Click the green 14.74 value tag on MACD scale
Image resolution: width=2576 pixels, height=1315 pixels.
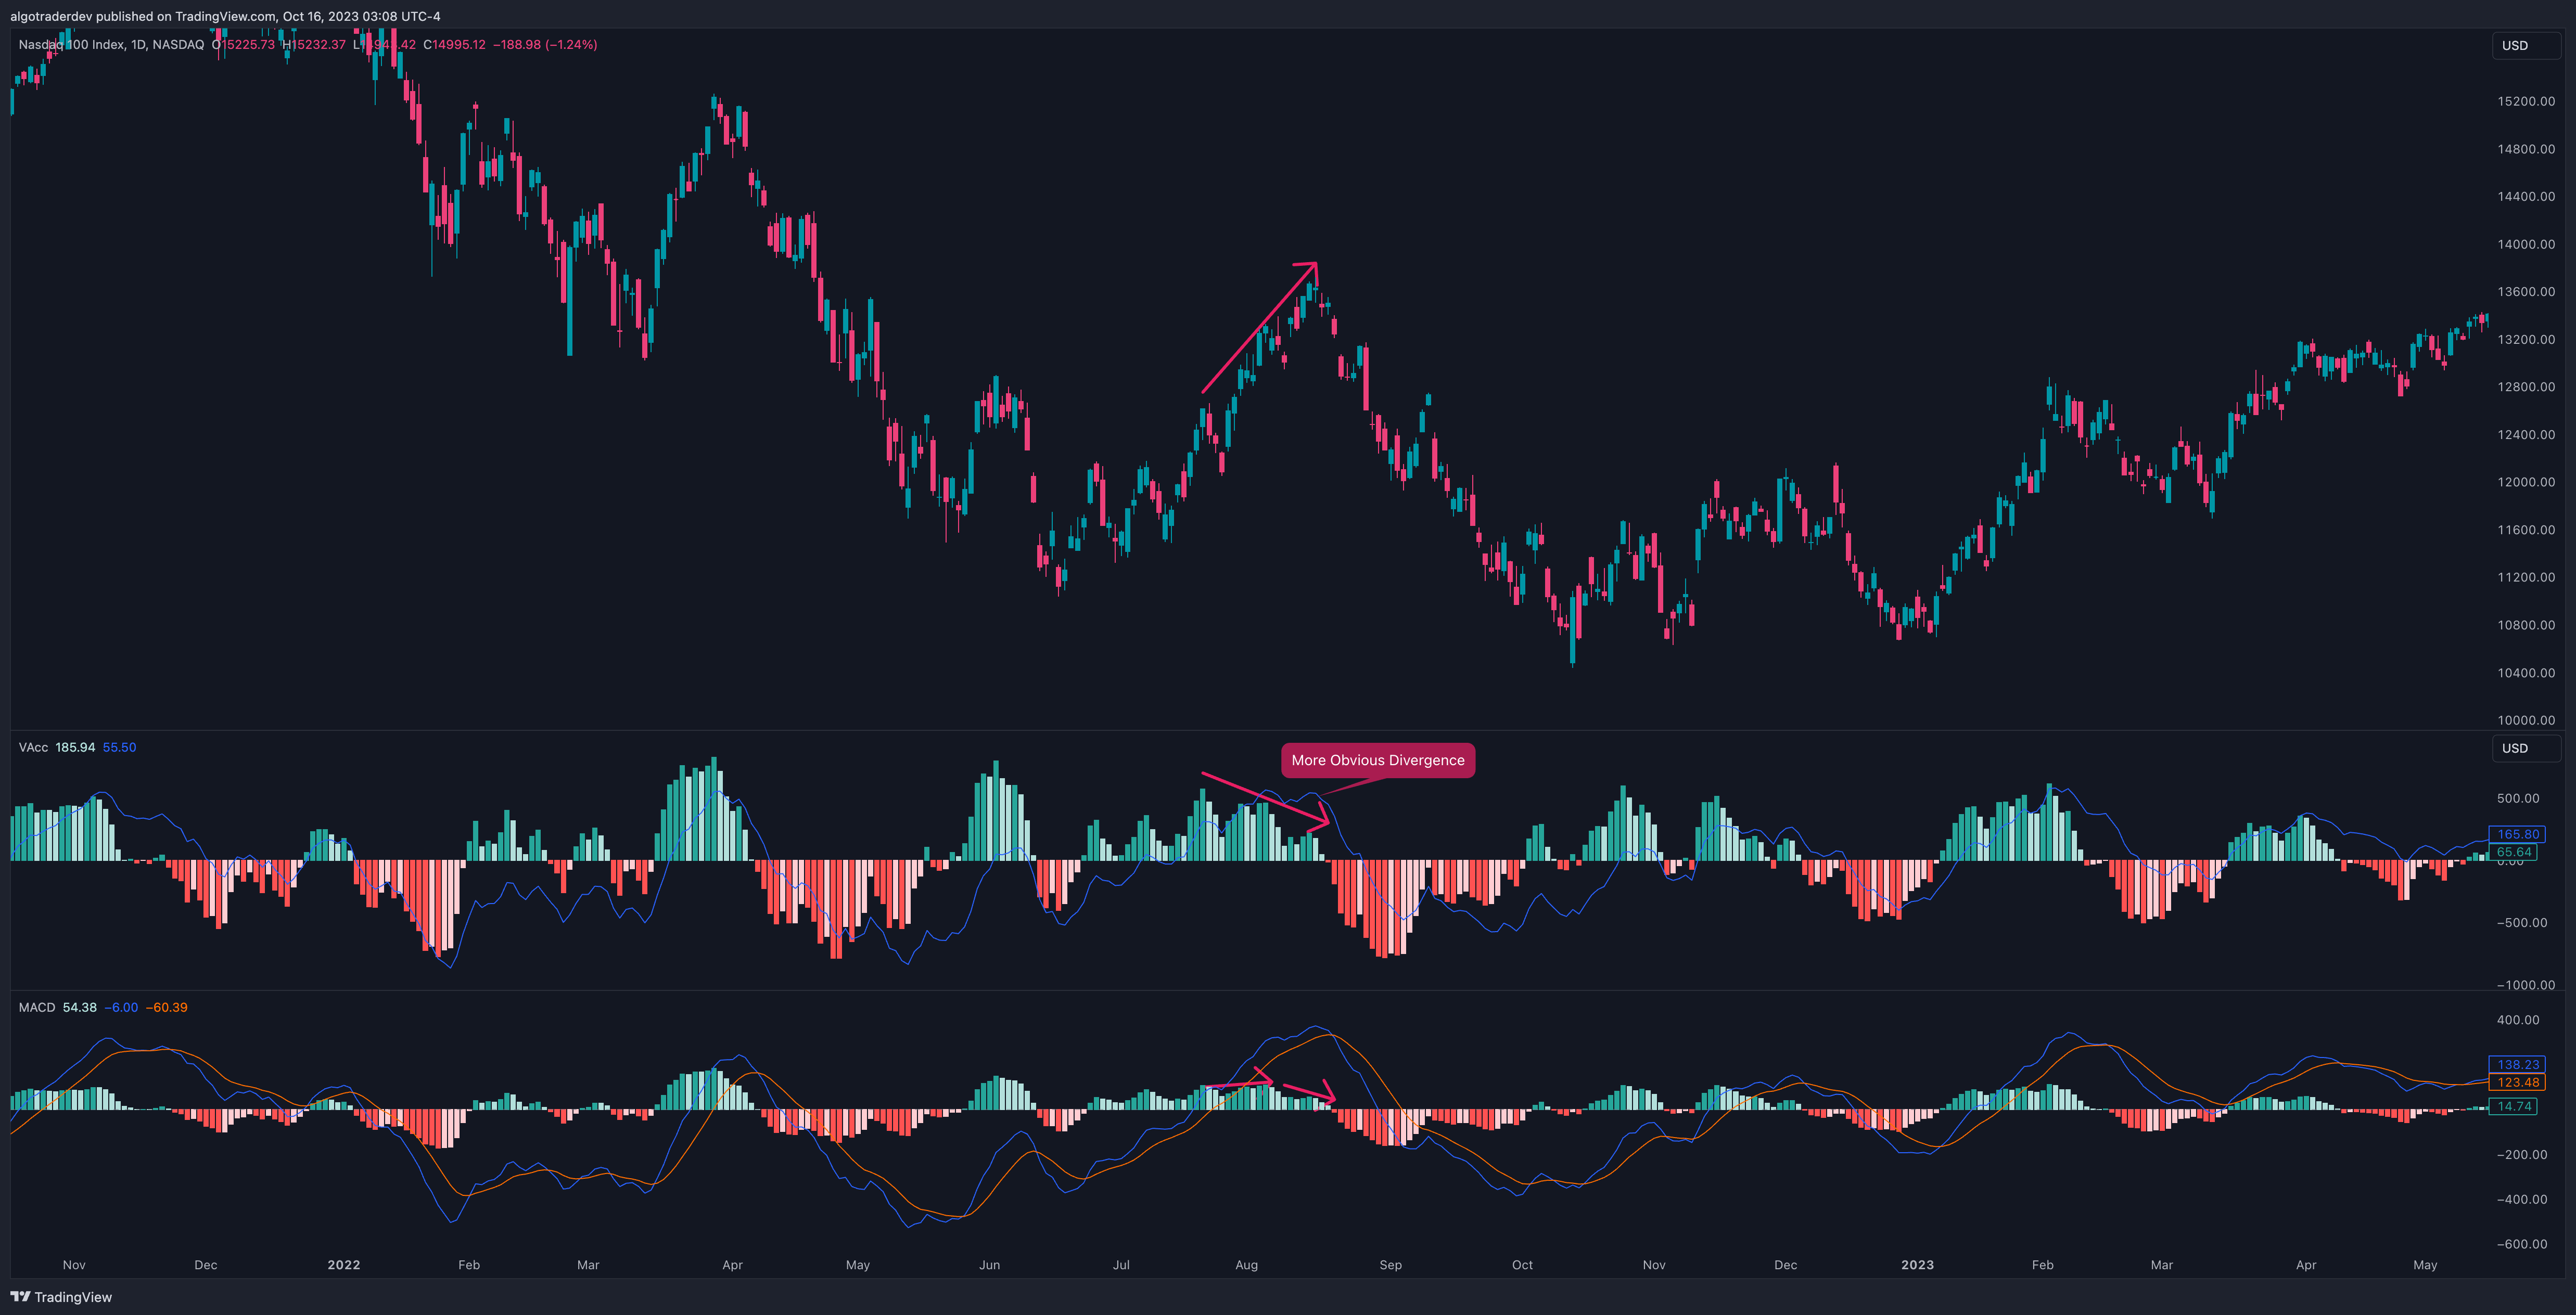tap(2513, 1107)
